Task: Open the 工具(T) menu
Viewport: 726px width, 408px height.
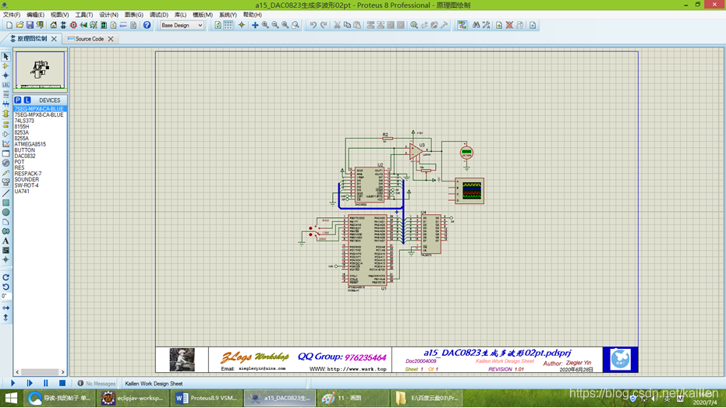Action: point(83,15)
